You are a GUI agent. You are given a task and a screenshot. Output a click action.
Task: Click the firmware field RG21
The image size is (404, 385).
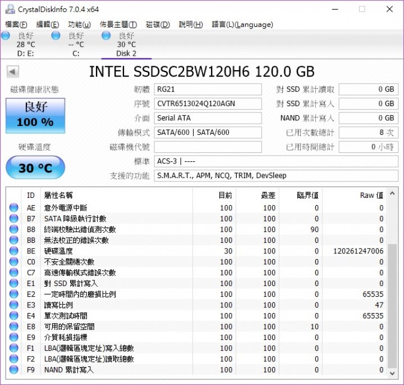[208, 89]
